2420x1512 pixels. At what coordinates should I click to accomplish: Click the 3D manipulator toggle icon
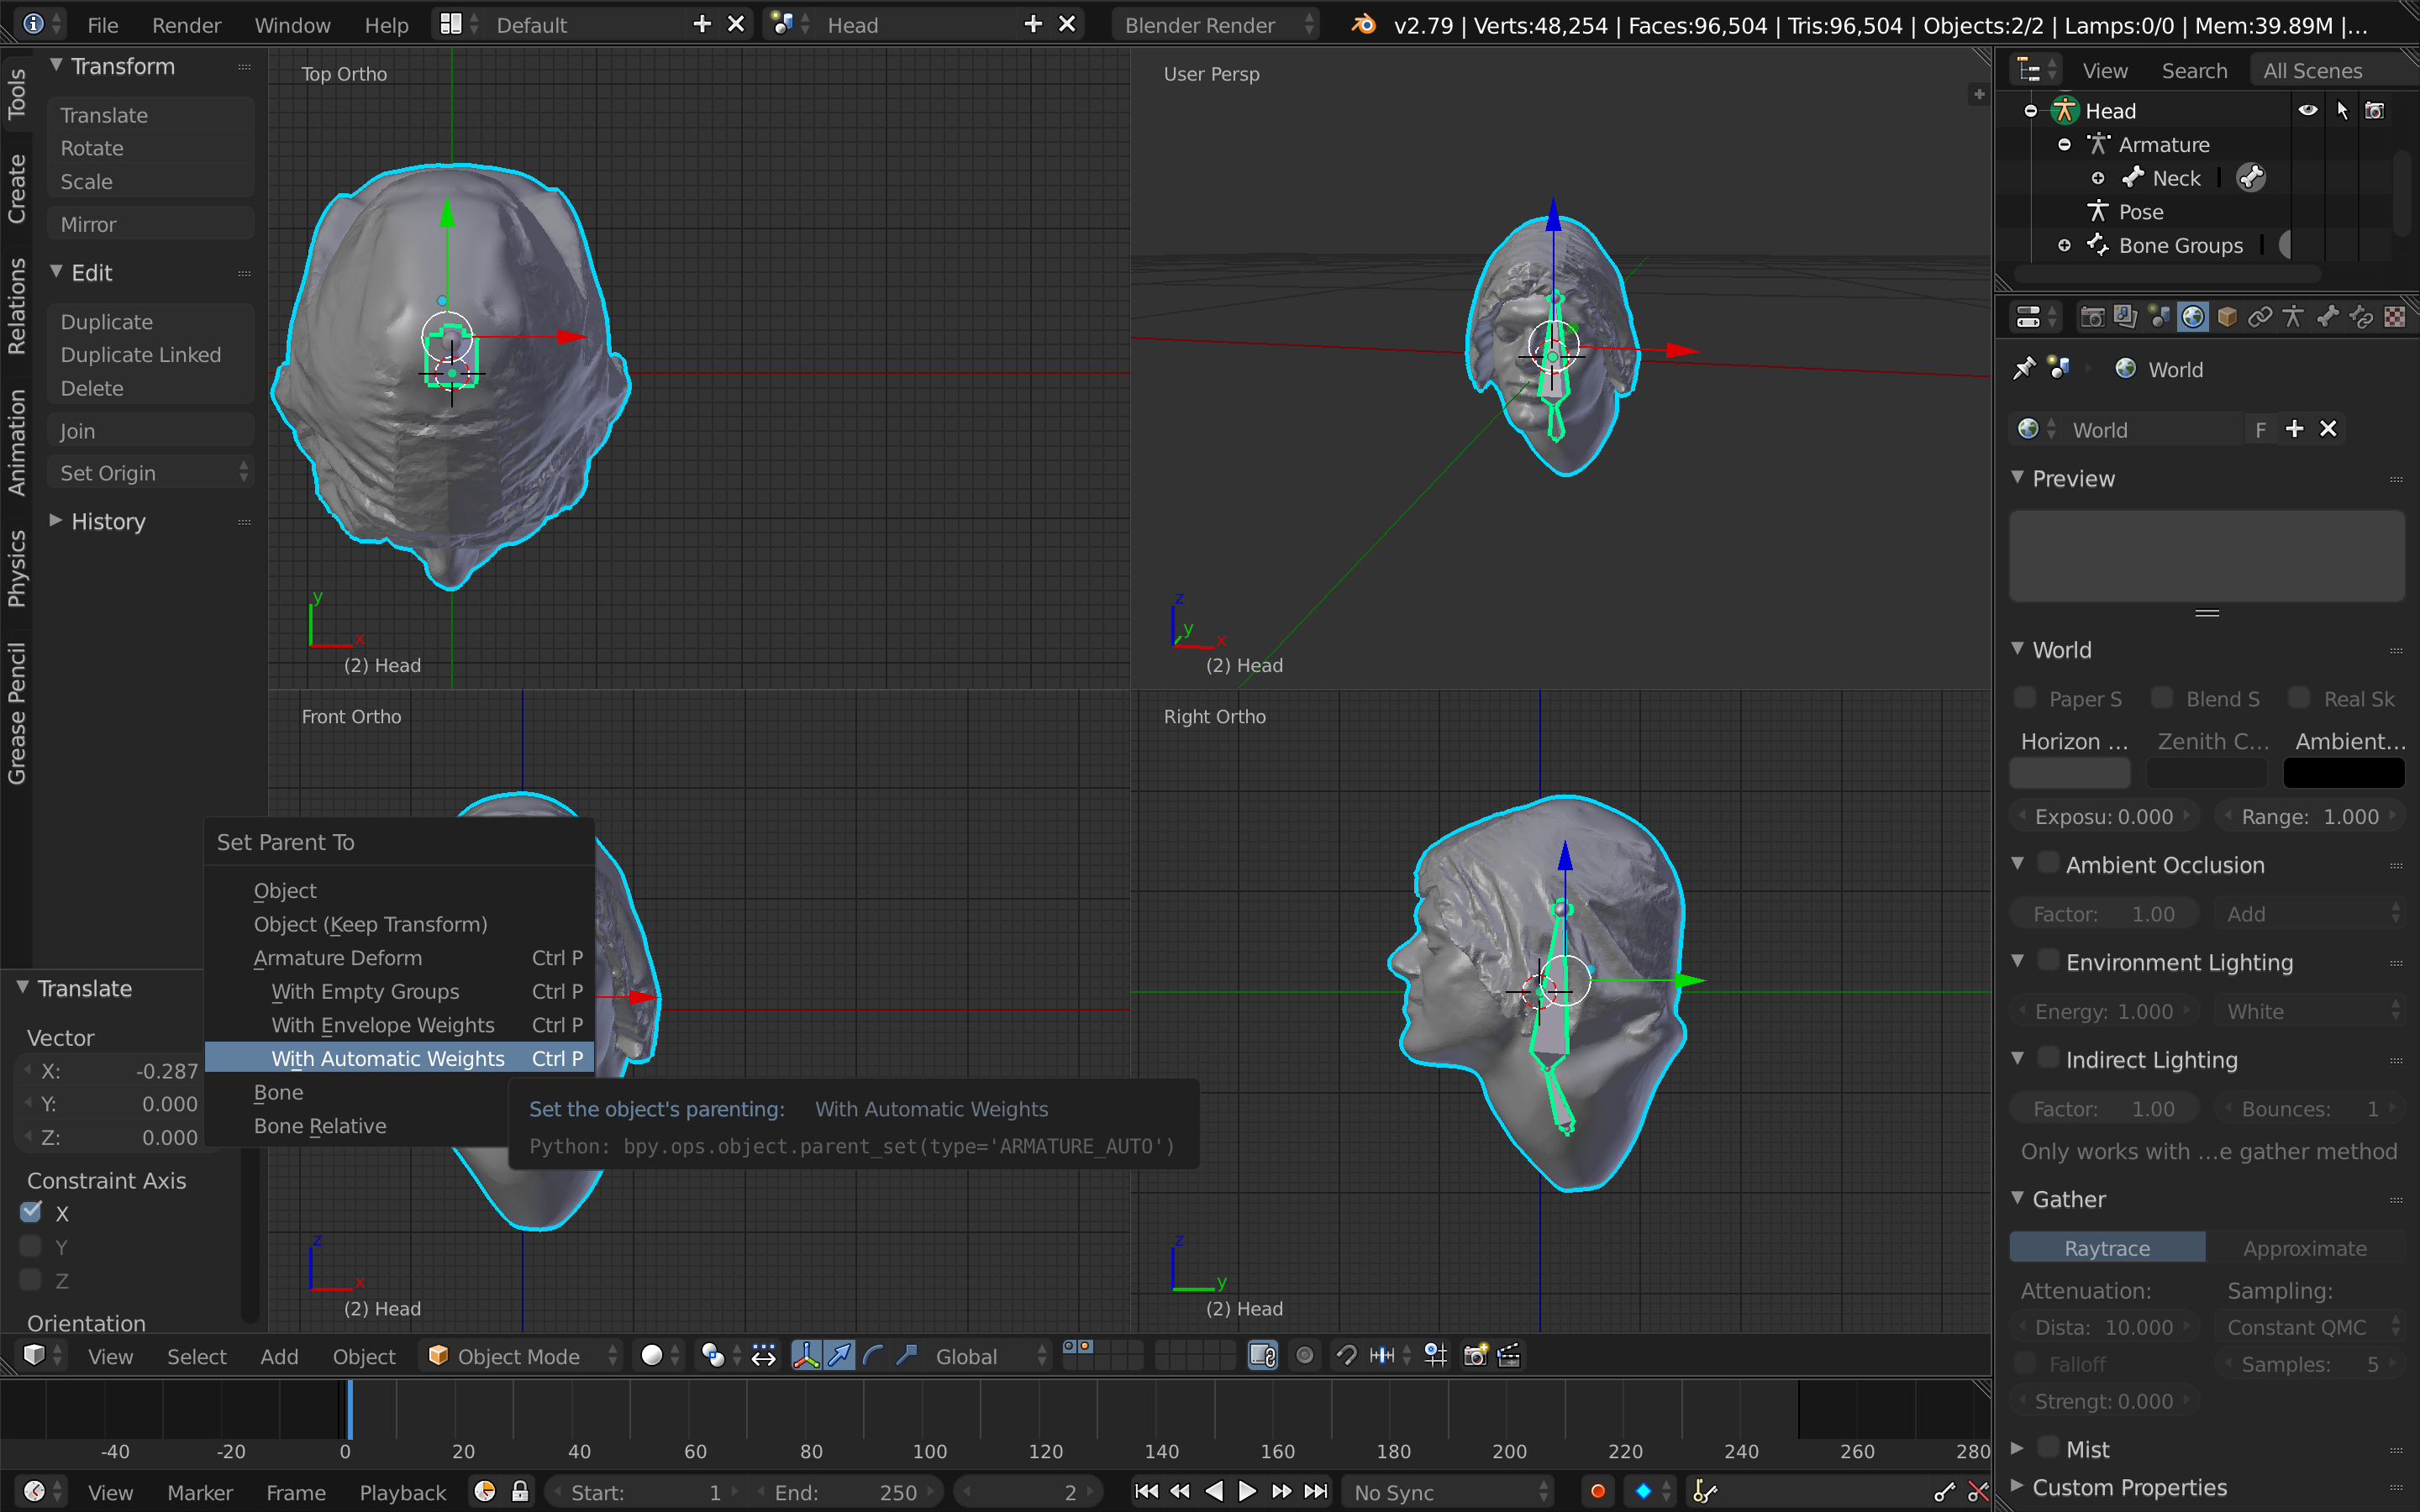point(806,1356)
